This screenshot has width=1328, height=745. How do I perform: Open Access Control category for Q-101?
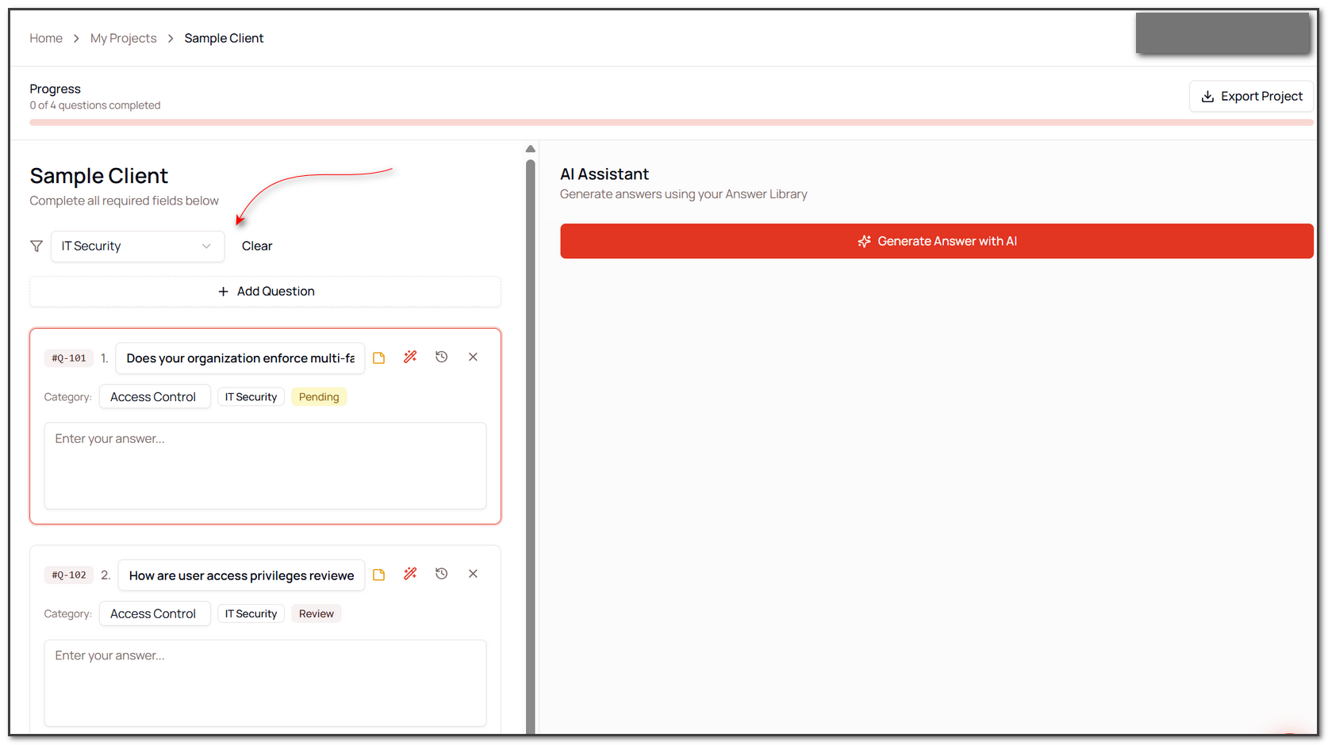(155, 397)
